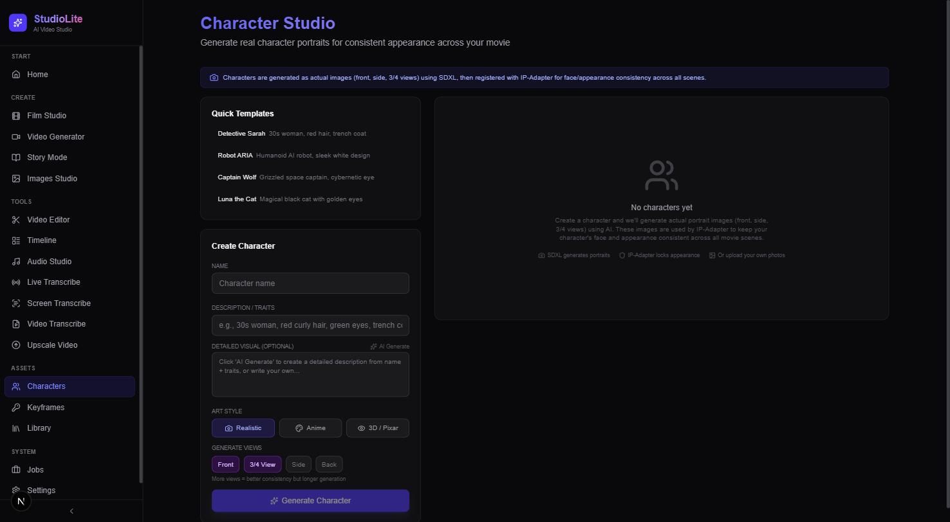
Task: Click into the Detailed Visual textarea
Action: 310,375
